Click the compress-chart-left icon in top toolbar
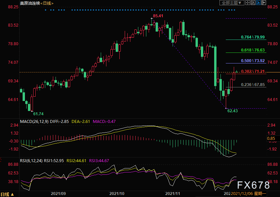The width and height of the screenshot is (280, 197). tap(253, 3)
